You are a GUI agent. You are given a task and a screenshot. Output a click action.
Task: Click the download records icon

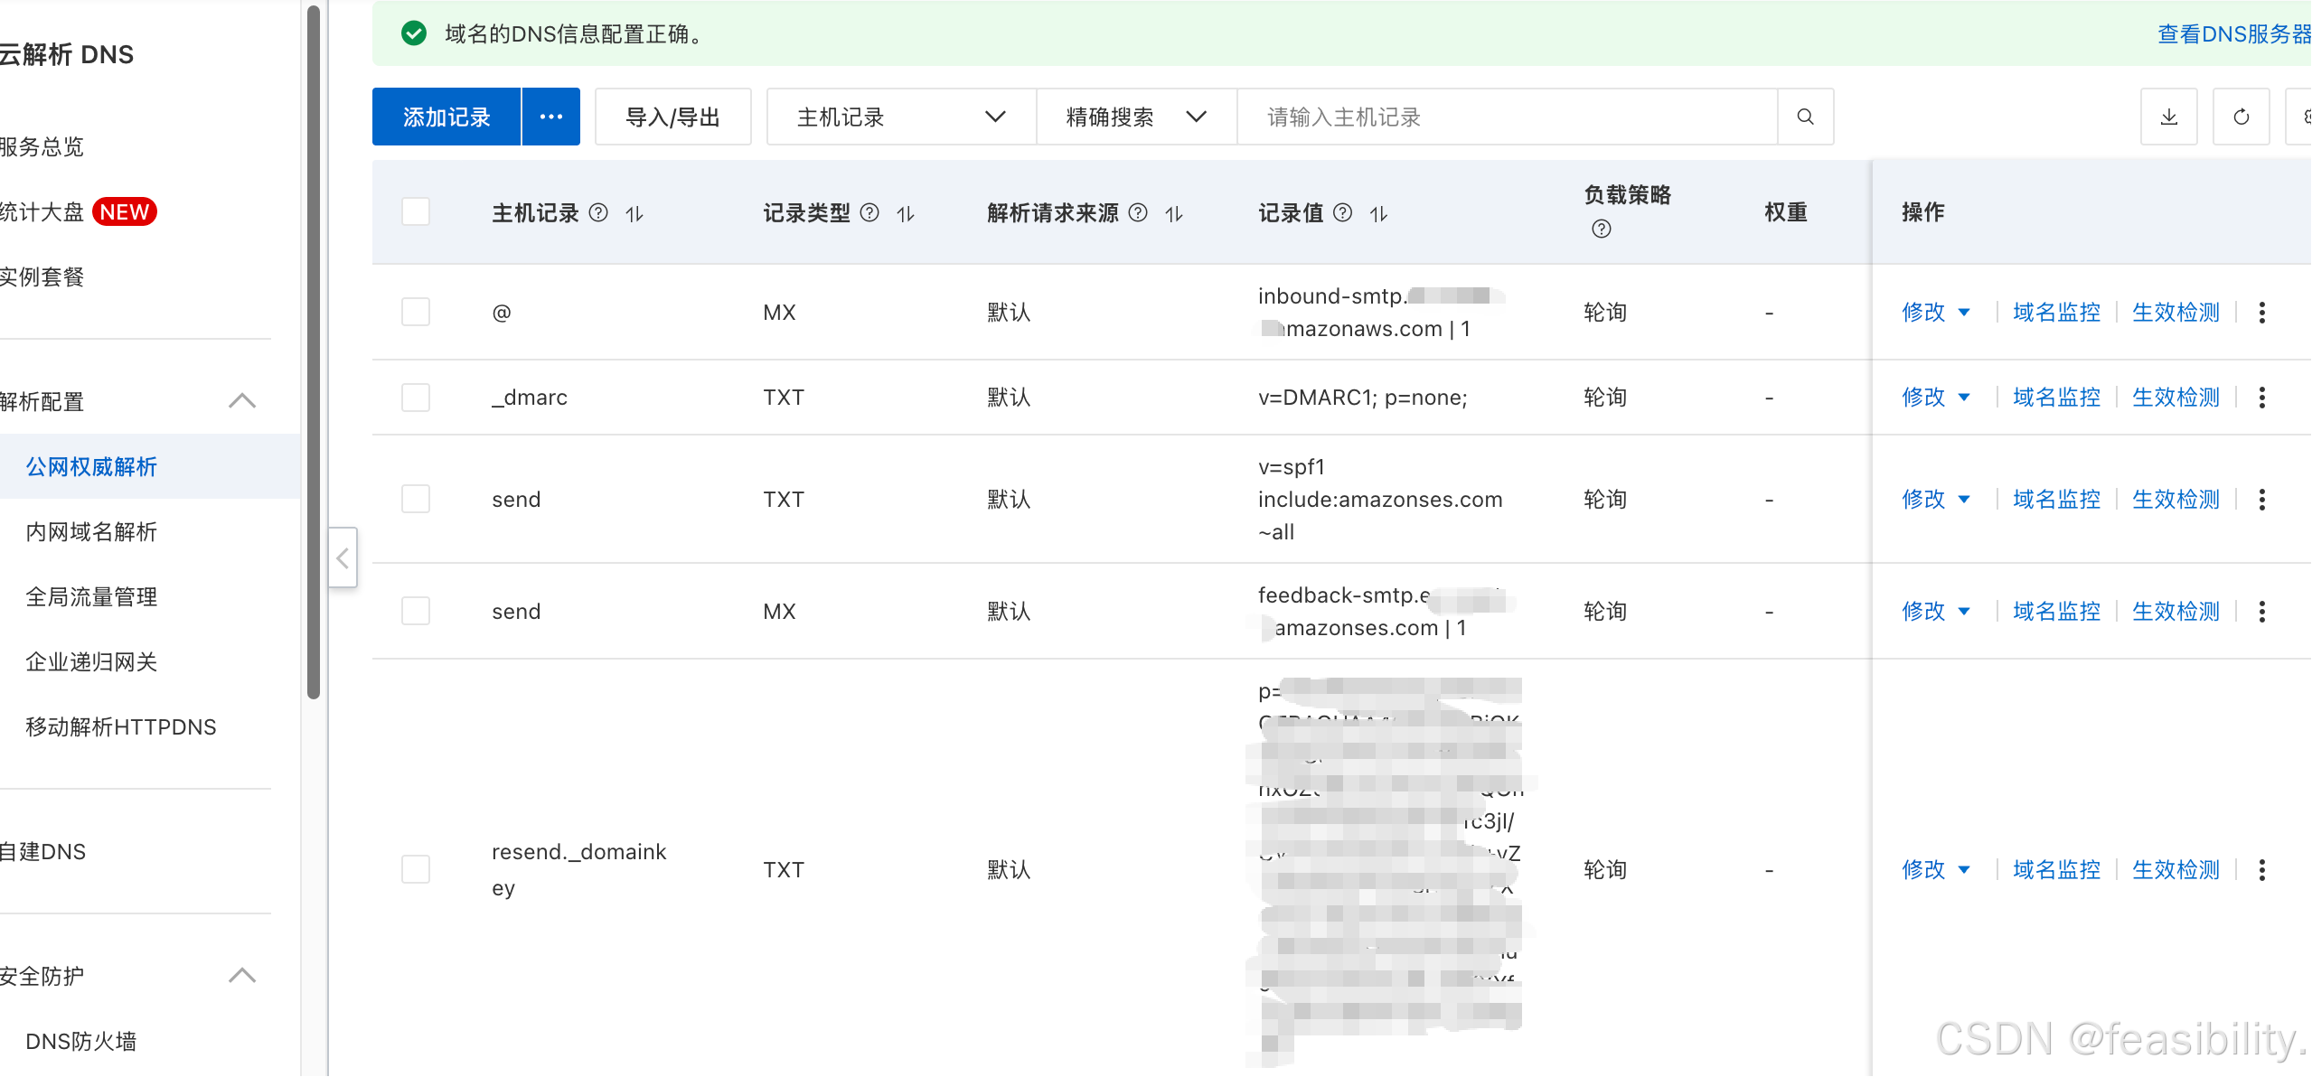[2168, 117]
